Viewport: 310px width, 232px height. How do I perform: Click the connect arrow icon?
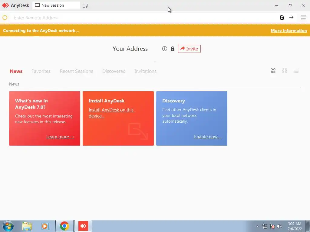291,18
